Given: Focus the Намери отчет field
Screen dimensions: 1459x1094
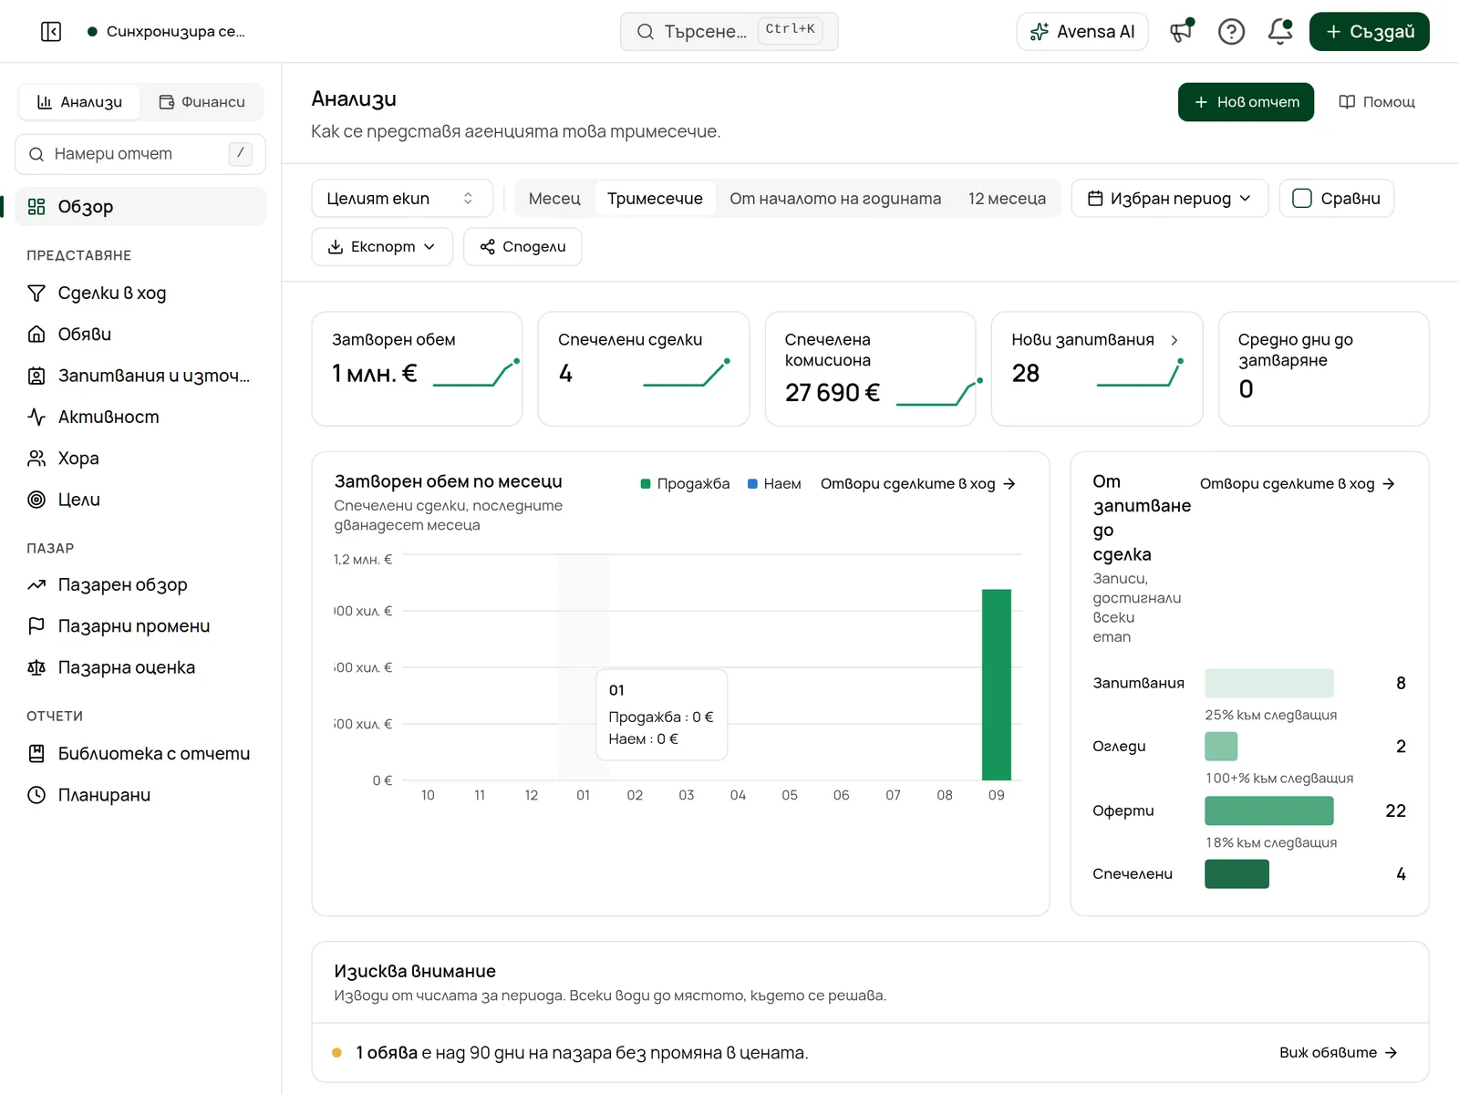Looking at the screenshot, I should [140, 154].
